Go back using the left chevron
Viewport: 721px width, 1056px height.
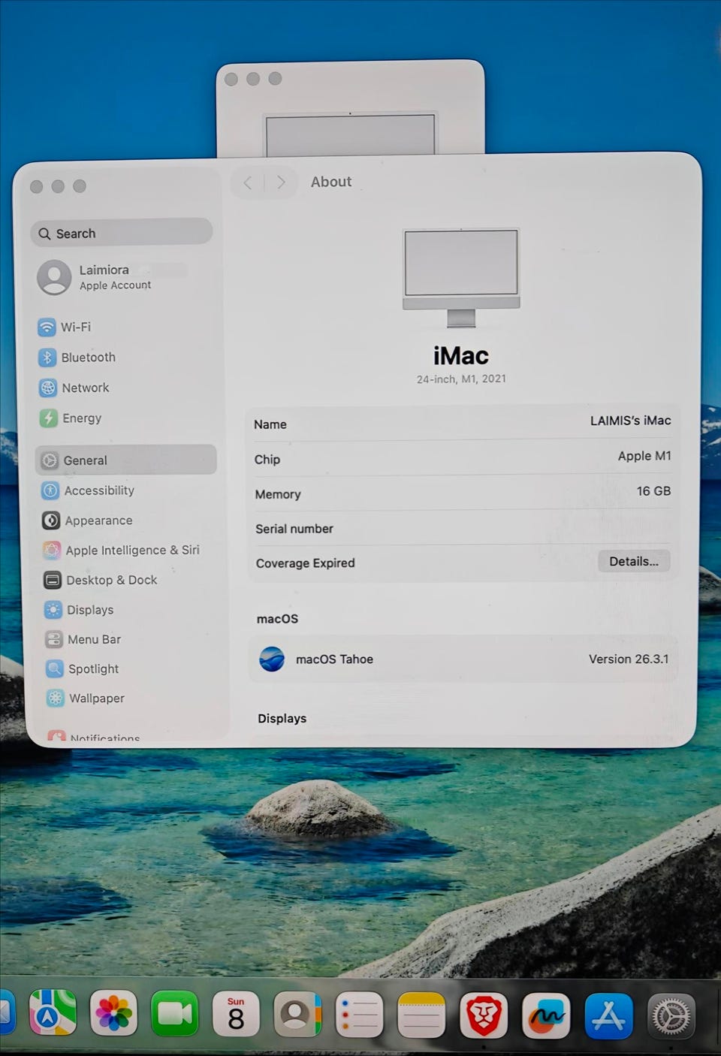coord(248,183)
